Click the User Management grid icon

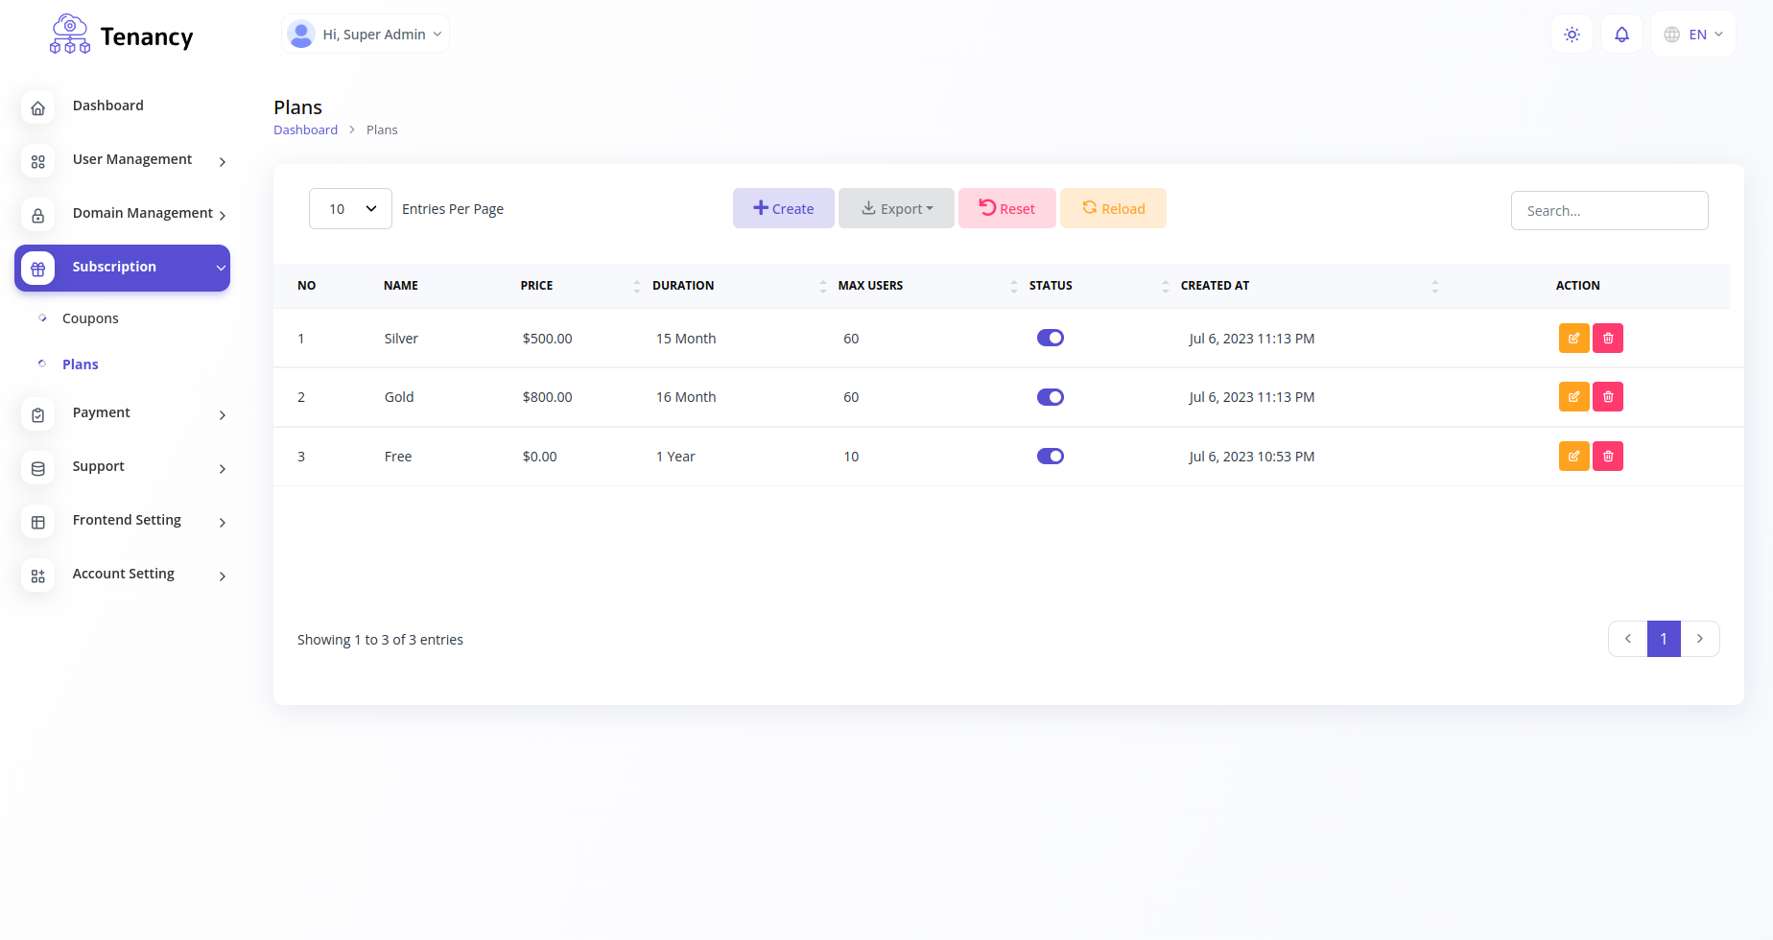click(38, 162)
